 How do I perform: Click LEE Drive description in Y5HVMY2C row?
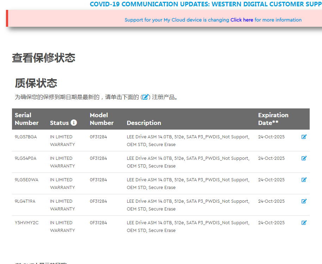(x=188, y=227)
